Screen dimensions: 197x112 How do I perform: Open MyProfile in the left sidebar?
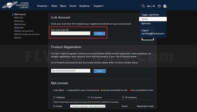point(19,18)
